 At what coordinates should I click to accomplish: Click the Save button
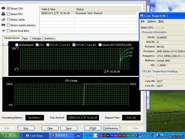(69, 128)
